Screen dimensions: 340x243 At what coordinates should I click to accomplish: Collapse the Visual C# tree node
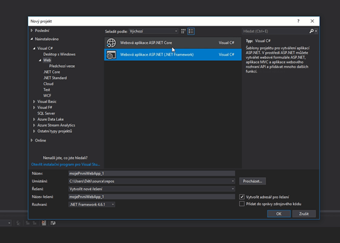[x=34, y=48]
